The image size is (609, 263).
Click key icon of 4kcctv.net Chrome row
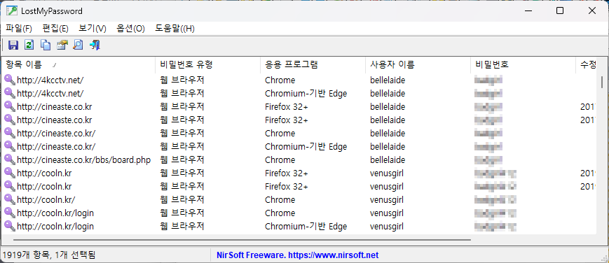pyautogui.click(x=10, y=80)
